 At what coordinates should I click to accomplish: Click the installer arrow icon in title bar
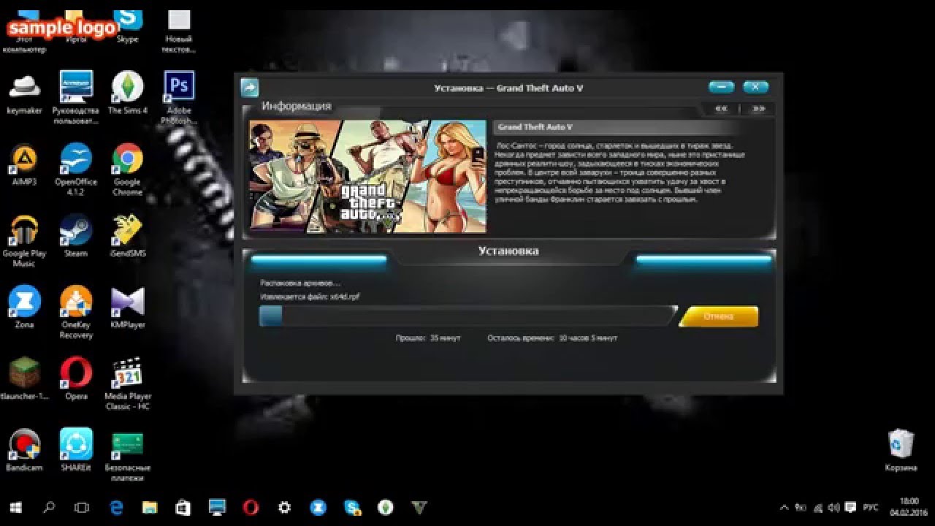click(x=249, y=88)
